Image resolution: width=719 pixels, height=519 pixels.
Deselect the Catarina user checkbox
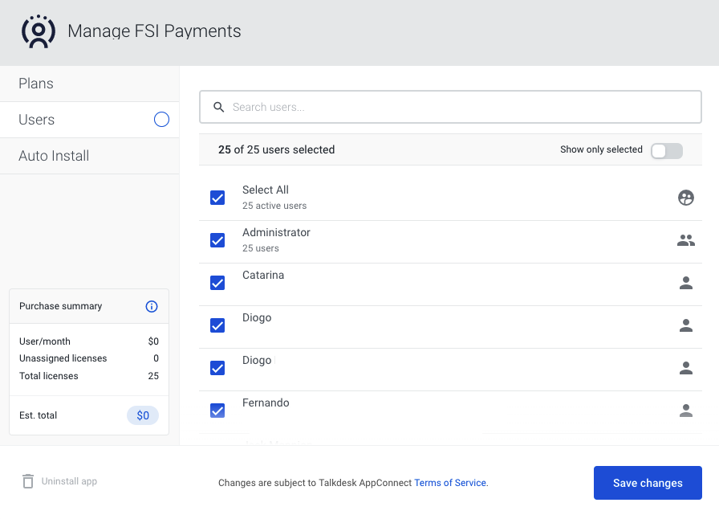[217, 283]
